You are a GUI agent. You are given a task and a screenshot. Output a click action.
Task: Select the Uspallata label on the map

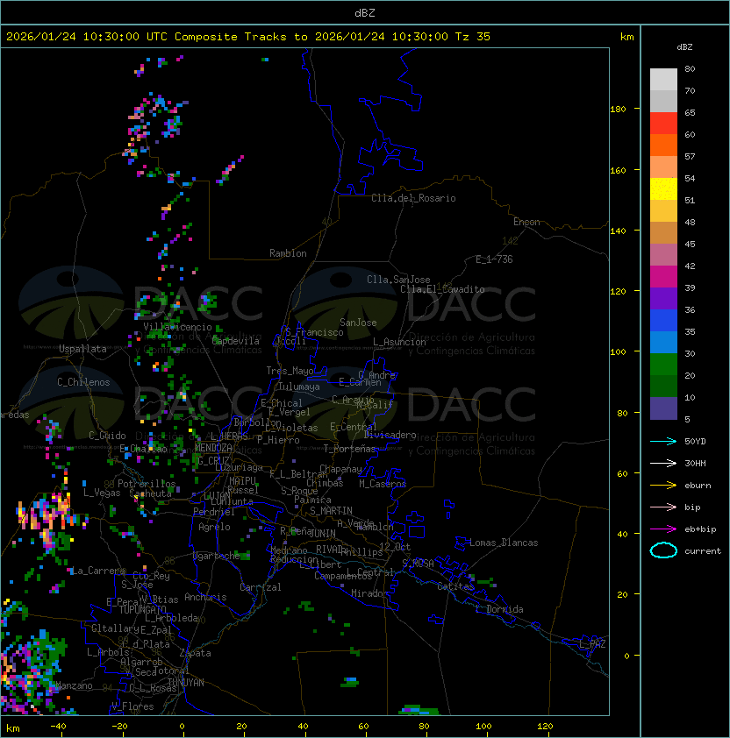click(82, 349)
